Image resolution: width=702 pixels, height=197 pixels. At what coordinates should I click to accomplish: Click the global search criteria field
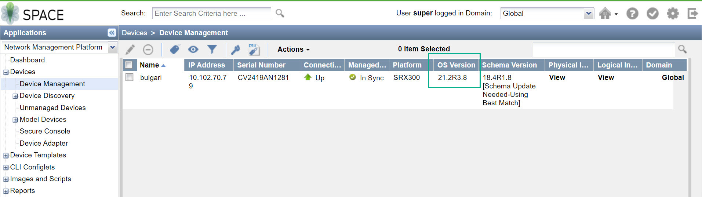pos(211,14)
